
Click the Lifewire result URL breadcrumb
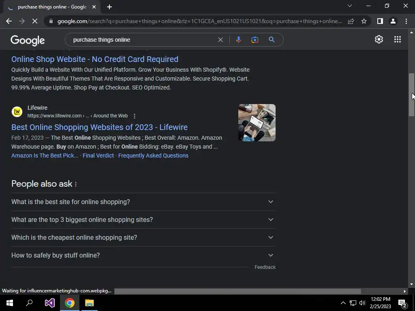(x=77, y=116)
